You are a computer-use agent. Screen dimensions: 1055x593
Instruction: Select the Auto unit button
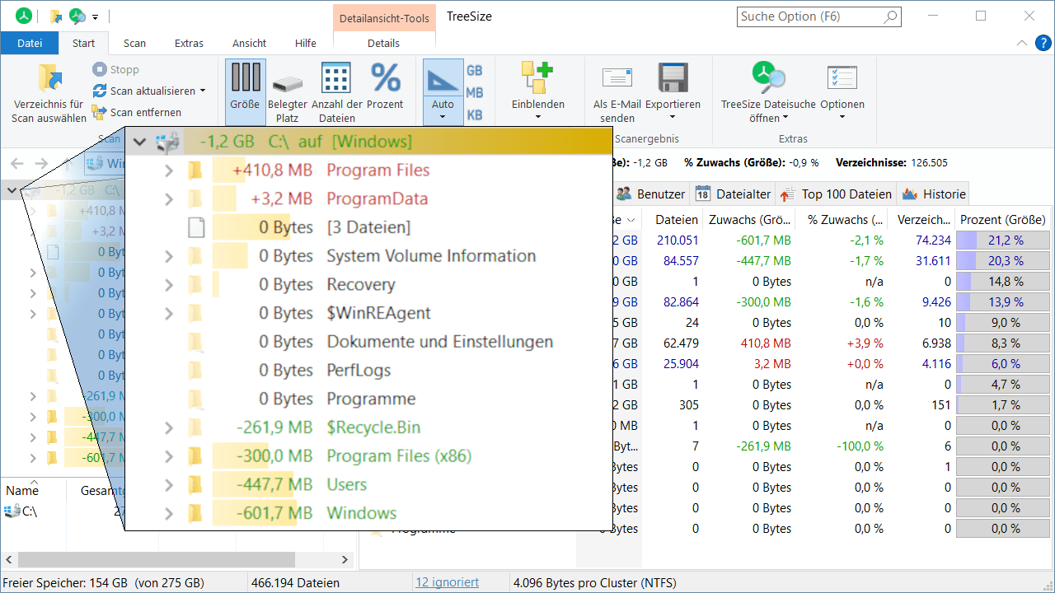pos(443,92)
